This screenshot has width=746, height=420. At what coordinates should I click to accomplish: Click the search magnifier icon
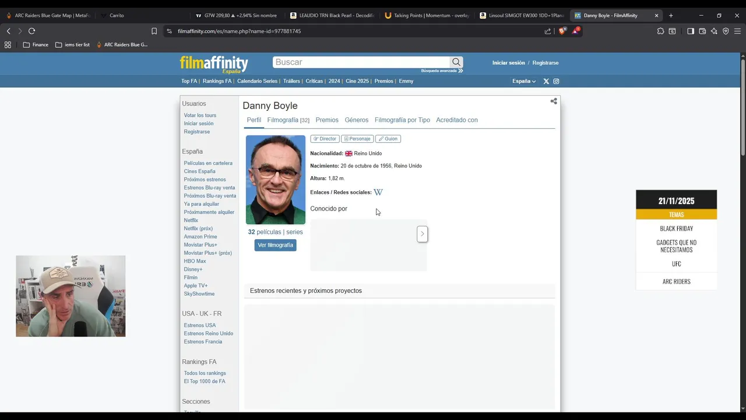(456, 62)
